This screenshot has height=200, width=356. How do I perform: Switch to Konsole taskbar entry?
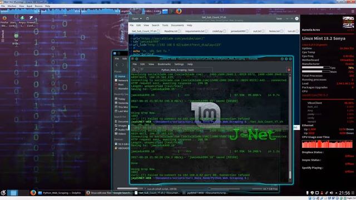[205, 193]
